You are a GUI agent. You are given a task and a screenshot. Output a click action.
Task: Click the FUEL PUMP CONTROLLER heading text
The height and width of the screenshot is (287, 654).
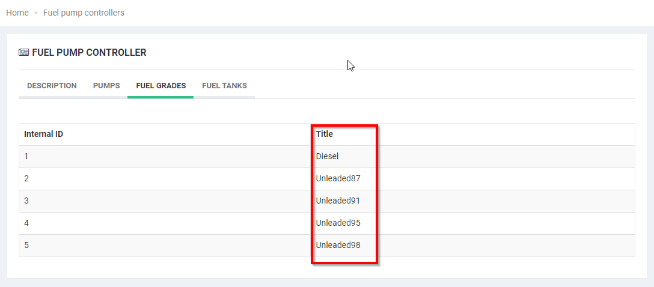89,53
